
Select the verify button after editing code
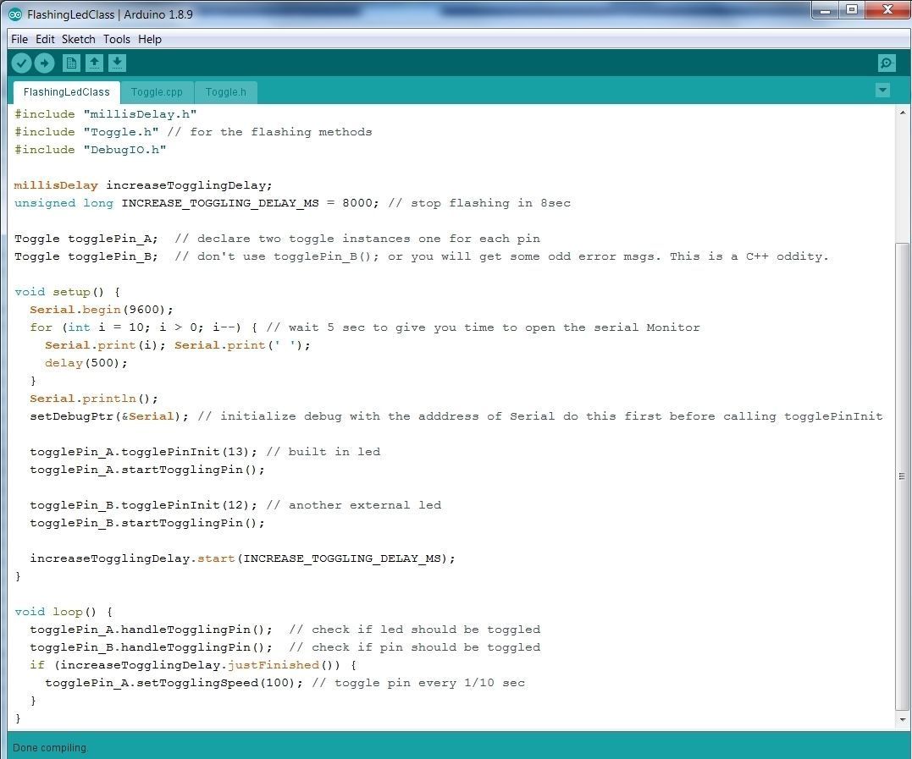click(x=21, y=63)
